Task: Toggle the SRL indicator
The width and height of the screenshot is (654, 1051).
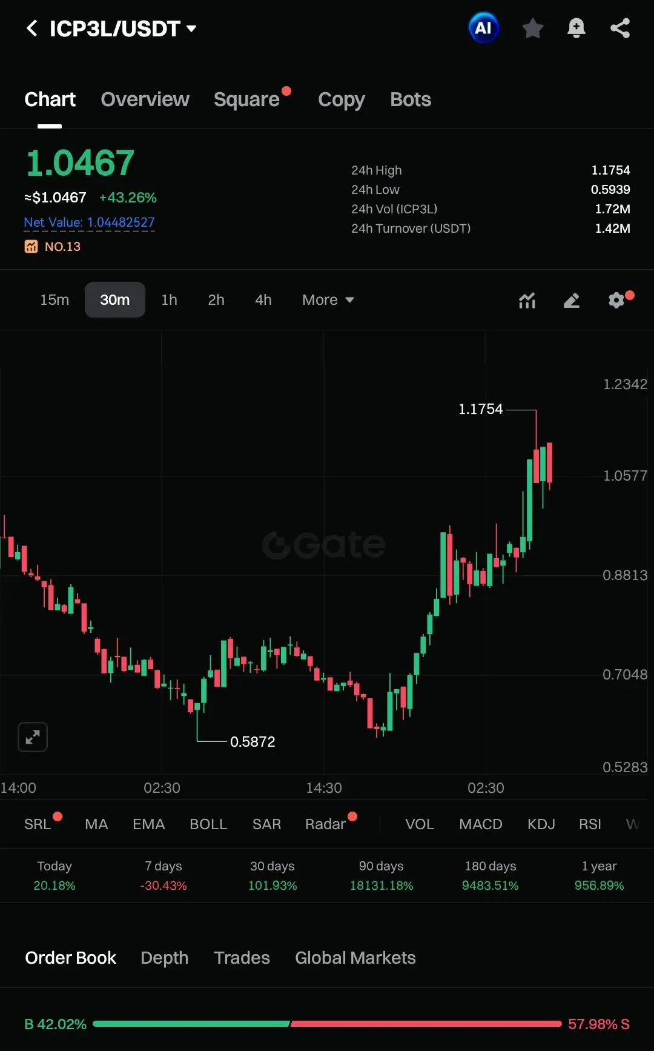Action: click(38, 824)
